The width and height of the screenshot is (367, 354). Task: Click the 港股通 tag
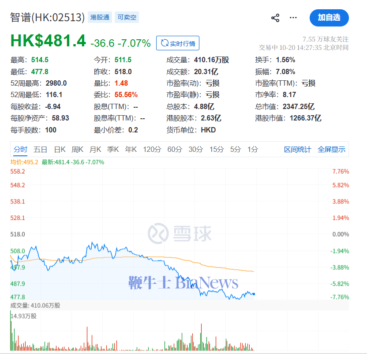tap(100, 17)
